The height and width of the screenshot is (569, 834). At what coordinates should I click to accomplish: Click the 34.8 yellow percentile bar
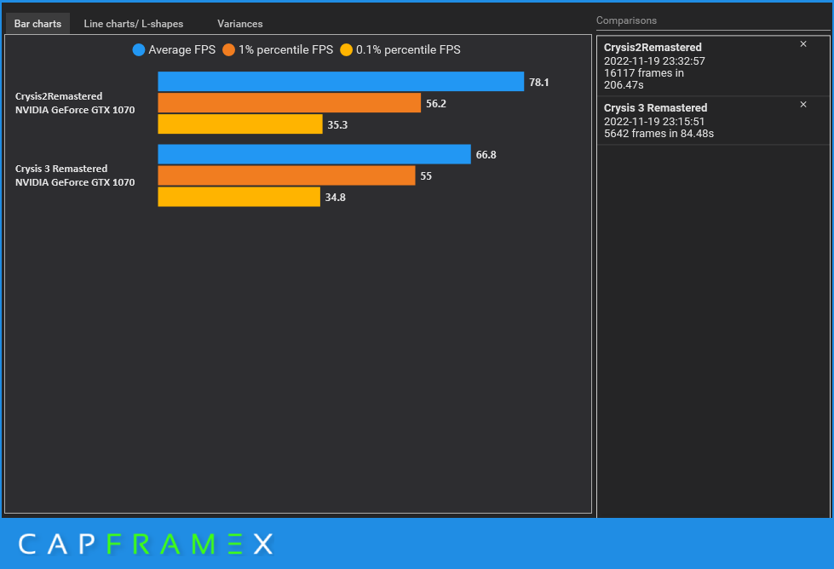click(239, 197)
